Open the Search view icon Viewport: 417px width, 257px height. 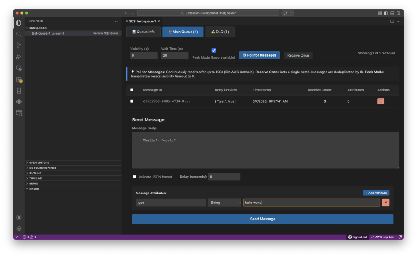tap(19, 34)
